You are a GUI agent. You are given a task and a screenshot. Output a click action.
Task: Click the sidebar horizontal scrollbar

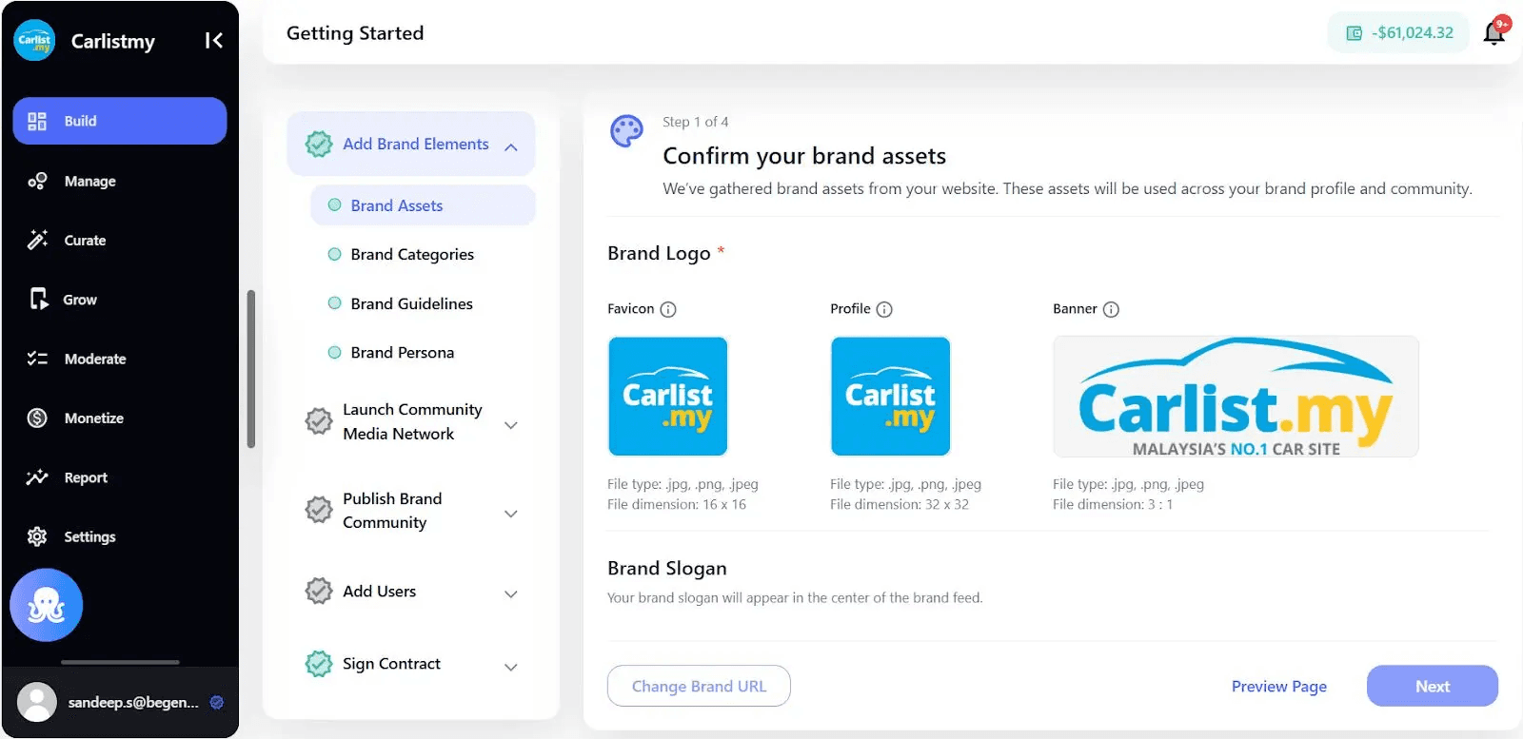click(120, 662)
